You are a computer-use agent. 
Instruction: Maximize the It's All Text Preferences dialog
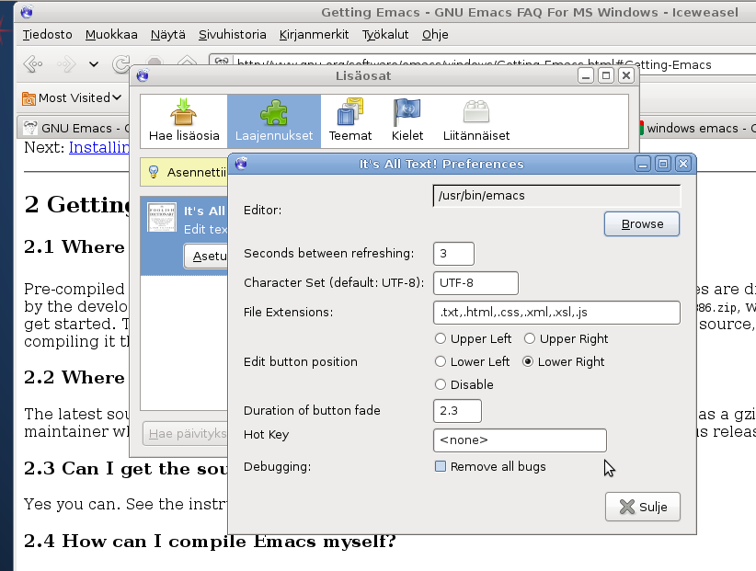[663, 165]
